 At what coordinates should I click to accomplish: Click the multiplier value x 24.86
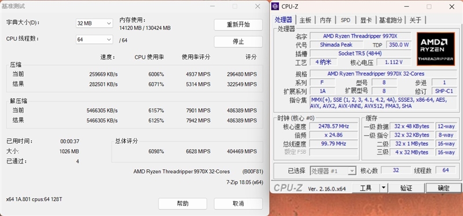pyautogui.click(x=334, y=135)
